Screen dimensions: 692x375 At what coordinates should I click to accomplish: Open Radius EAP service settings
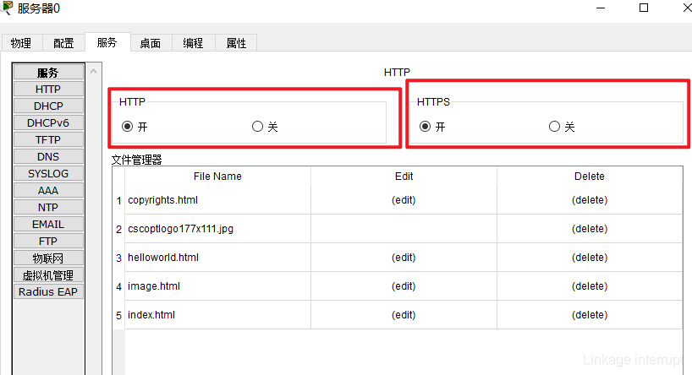click(x=48, y=291)
